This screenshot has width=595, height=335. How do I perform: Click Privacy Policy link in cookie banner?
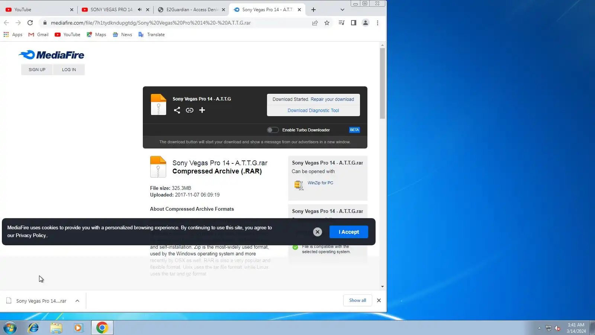[x=31, y=236]
